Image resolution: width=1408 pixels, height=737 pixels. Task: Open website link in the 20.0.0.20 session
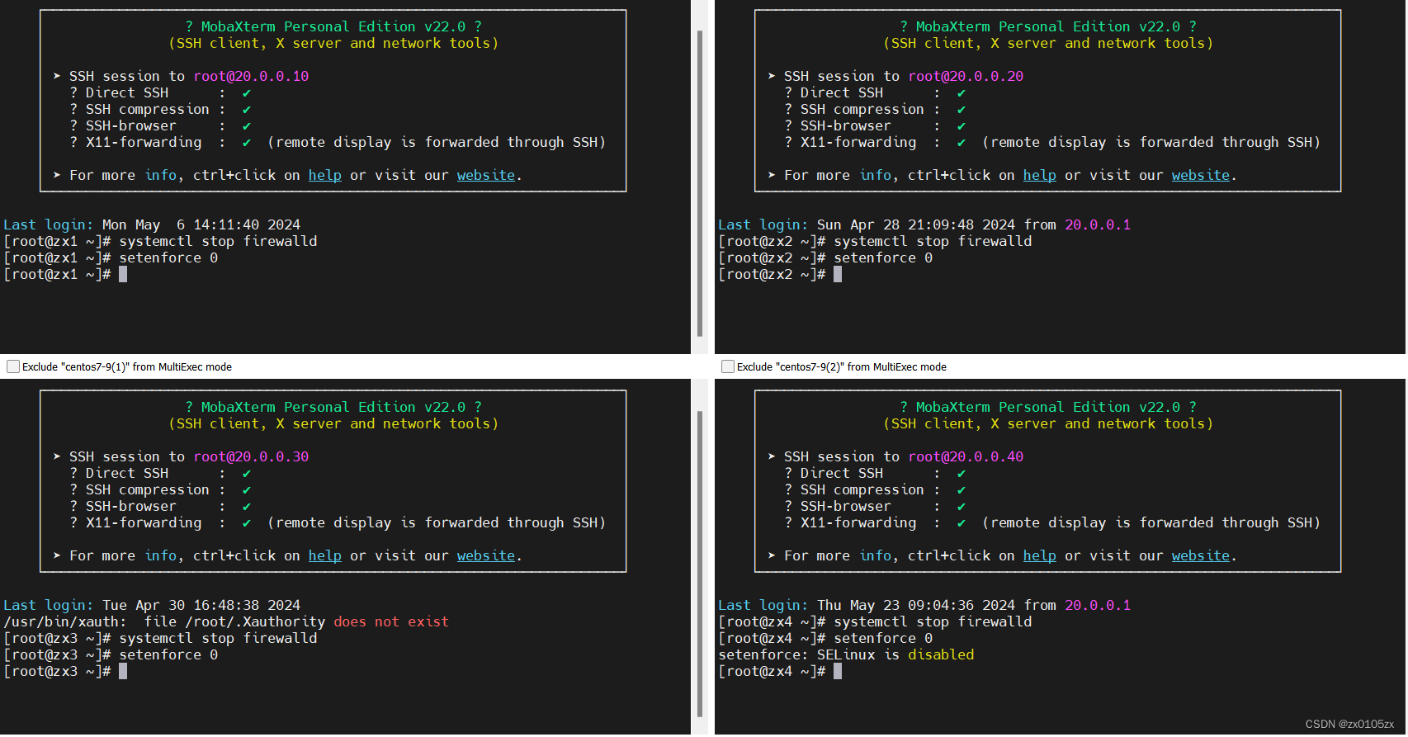coord(1201,176)
